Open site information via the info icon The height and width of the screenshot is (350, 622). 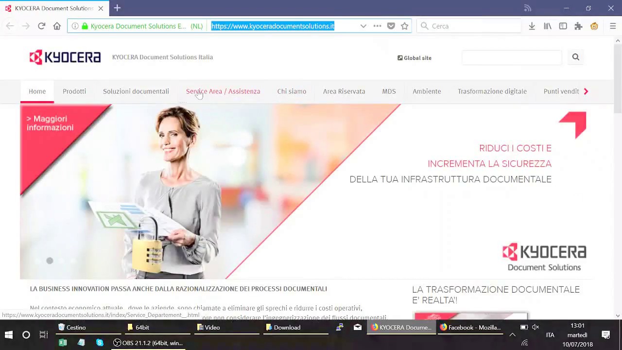pos(75,26)
